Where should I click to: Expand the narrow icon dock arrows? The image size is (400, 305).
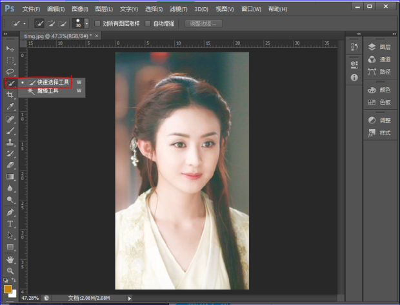[x=359, y=34]
